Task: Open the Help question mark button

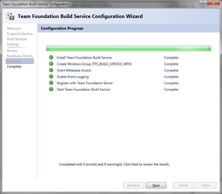Action: click(203, 3)
